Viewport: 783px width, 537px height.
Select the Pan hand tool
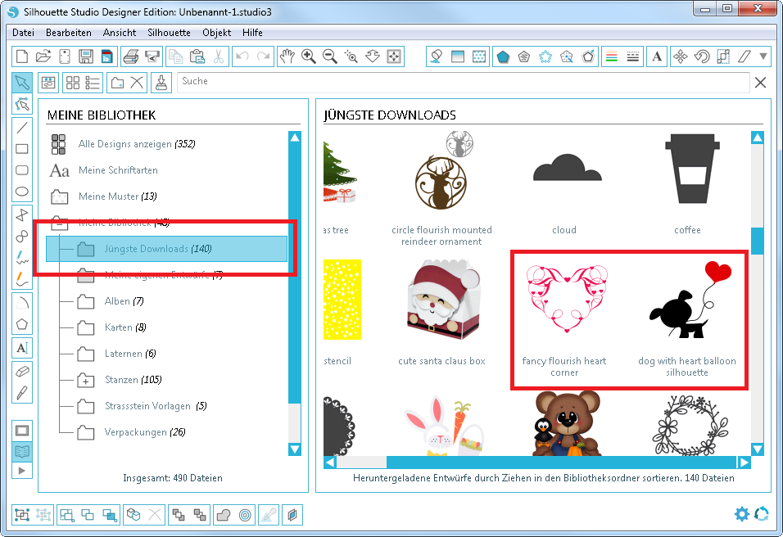(x=287, y=56)
